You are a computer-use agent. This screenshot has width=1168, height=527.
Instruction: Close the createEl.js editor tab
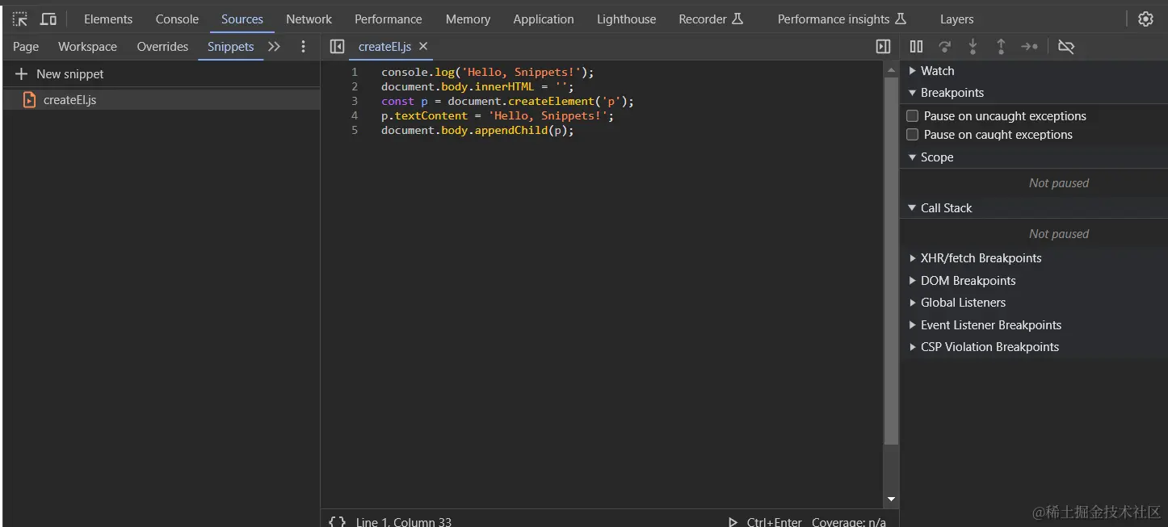point(423,47)
